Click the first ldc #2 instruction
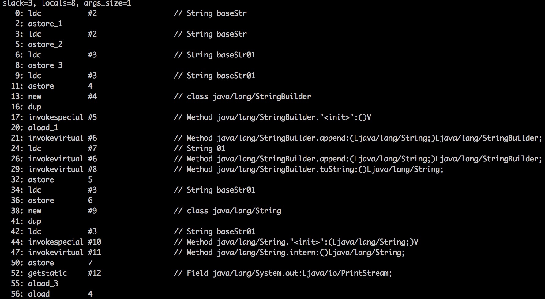Viewport: 545px width, 299px height. tap(62, 13)
